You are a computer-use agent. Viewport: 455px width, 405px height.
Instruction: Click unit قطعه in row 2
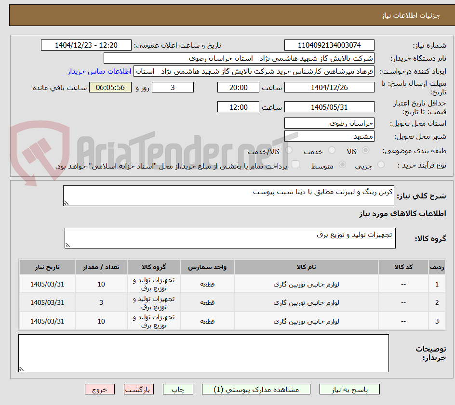pos(207,302)
